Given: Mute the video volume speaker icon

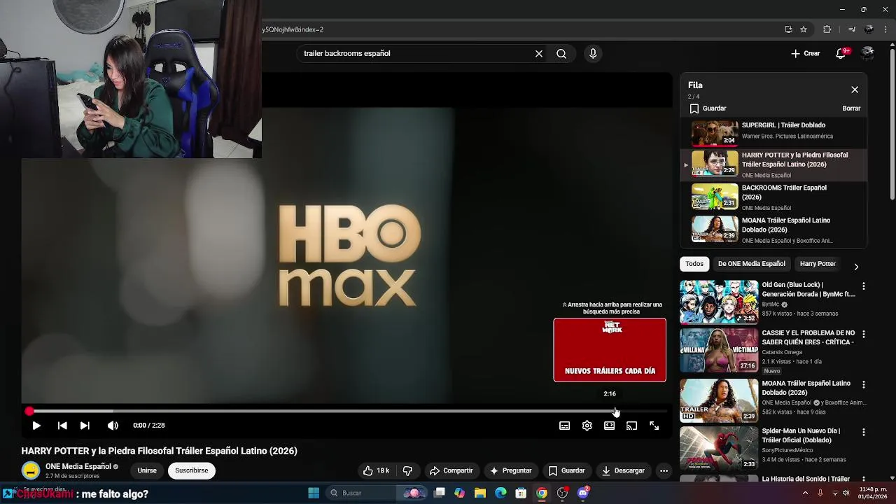Looking at the screenshot, I should click(x=113, y=426).
